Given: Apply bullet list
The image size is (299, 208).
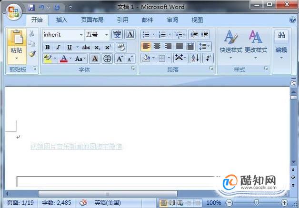Looking at the screenshot, I should (x=146, y=35).
